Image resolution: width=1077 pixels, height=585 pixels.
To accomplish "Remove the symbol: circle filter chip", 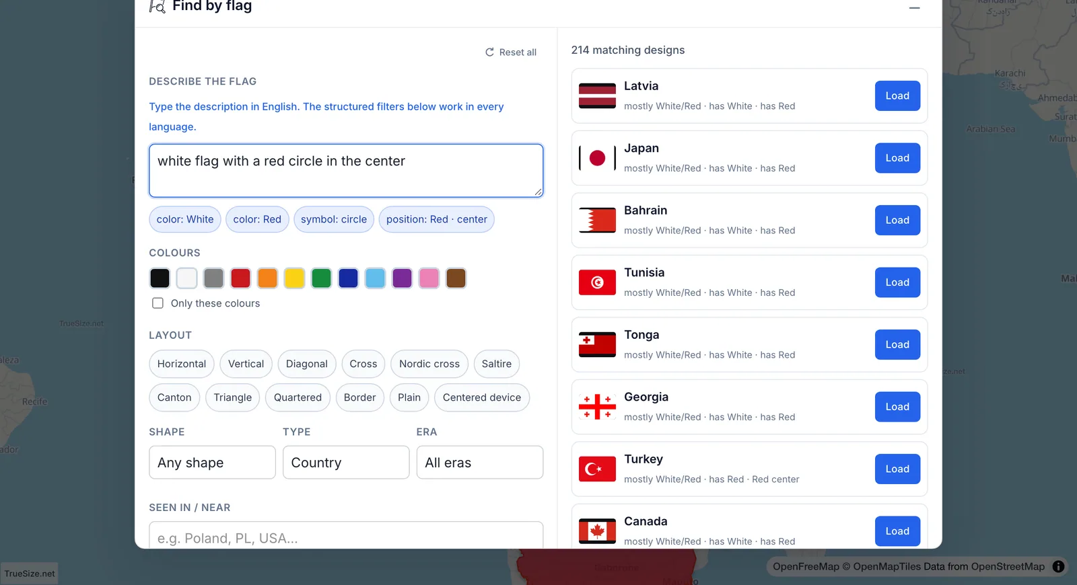I will coord(334,219).
